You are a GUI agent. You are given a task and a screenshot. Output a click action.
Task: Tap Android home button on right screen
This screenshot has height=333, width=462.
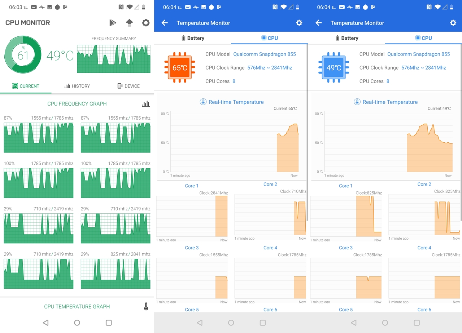(385, 323)
